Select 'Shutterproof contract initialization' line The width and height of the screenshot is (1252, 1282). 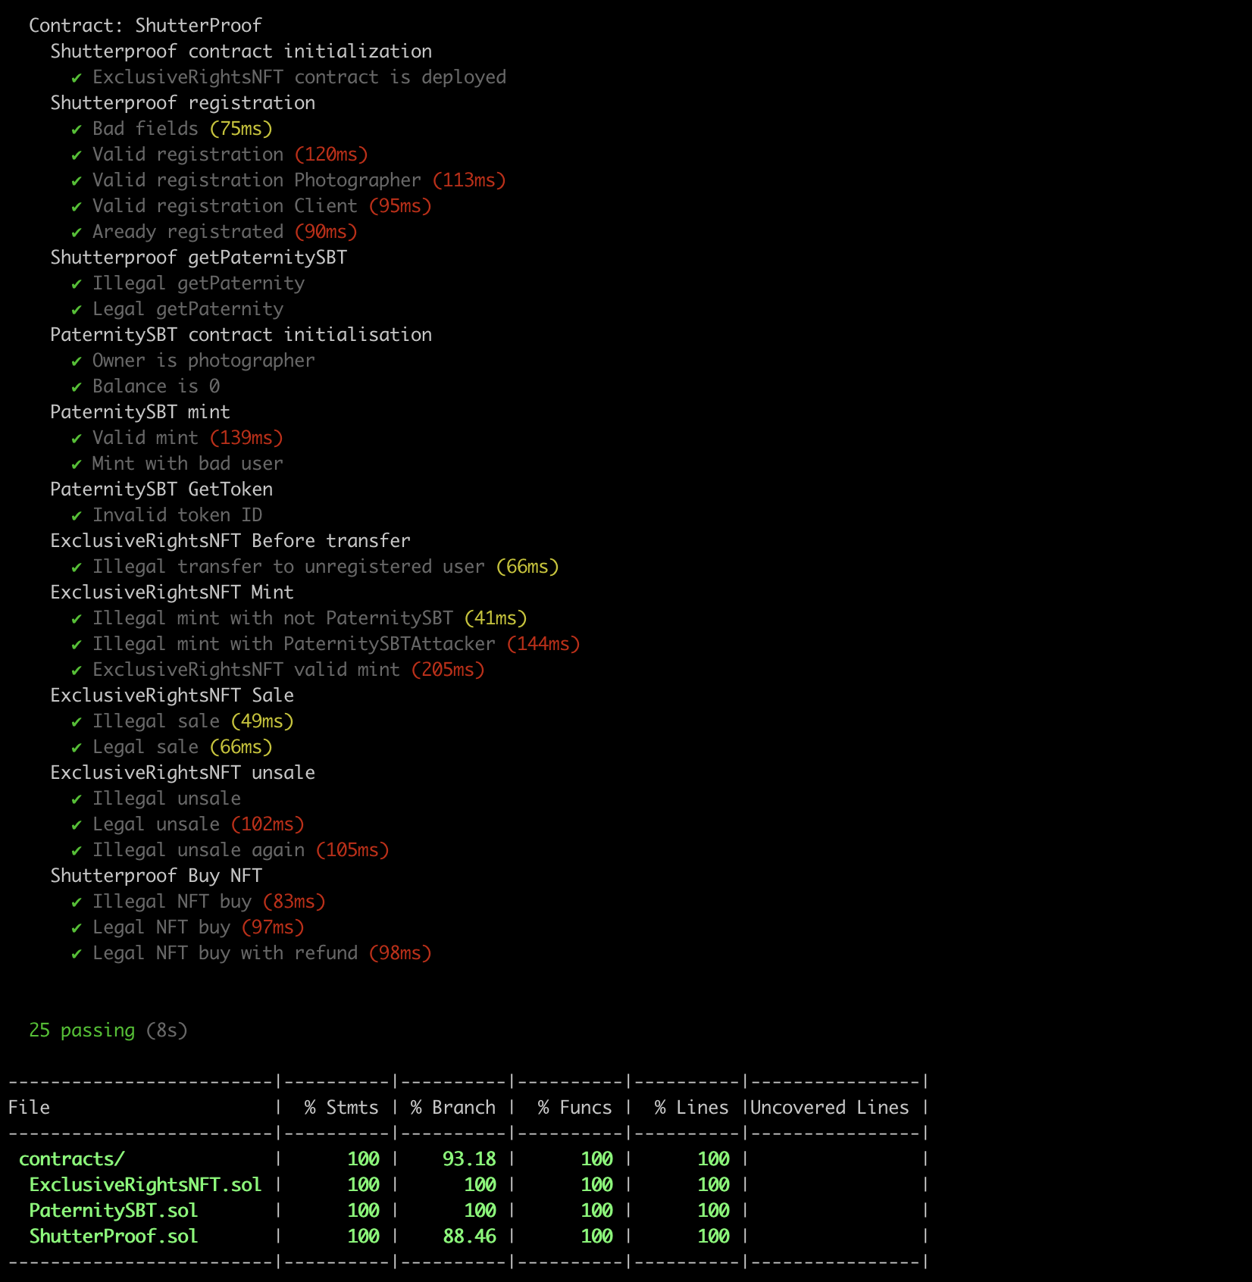point(241,52)
